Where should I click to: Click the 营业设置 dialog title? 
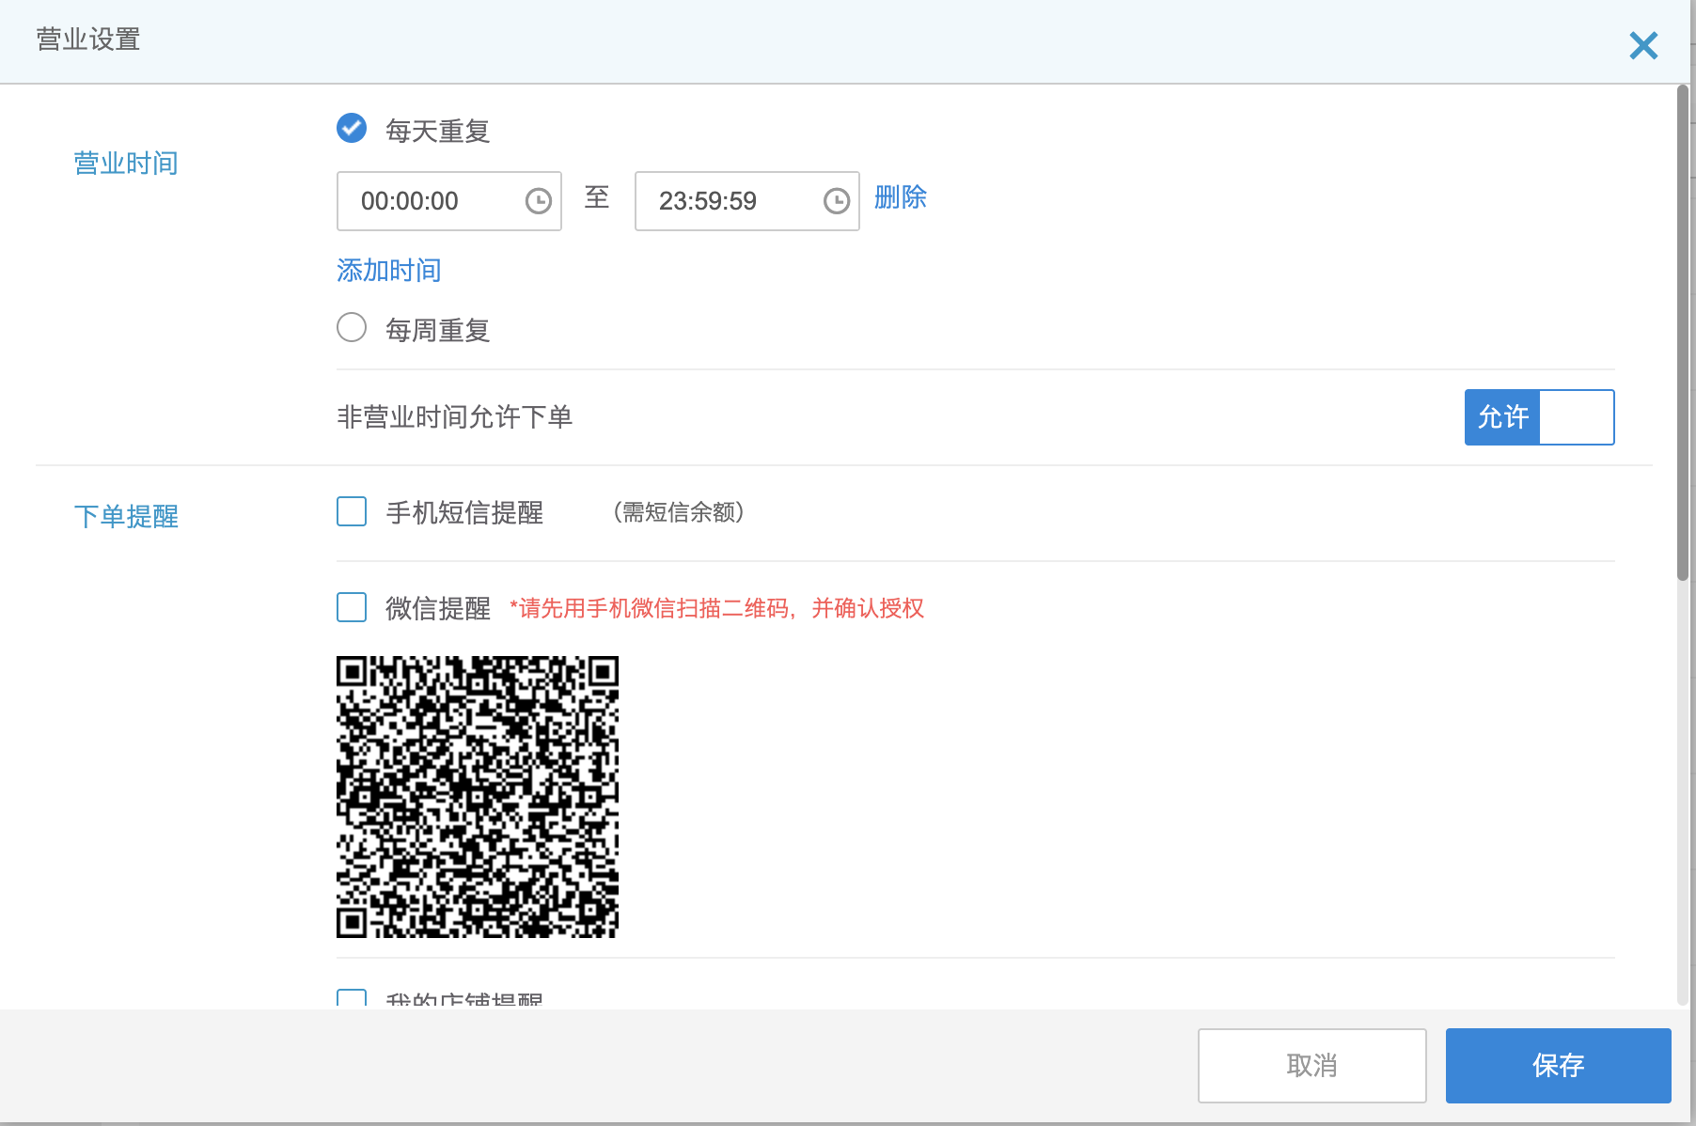88,39
